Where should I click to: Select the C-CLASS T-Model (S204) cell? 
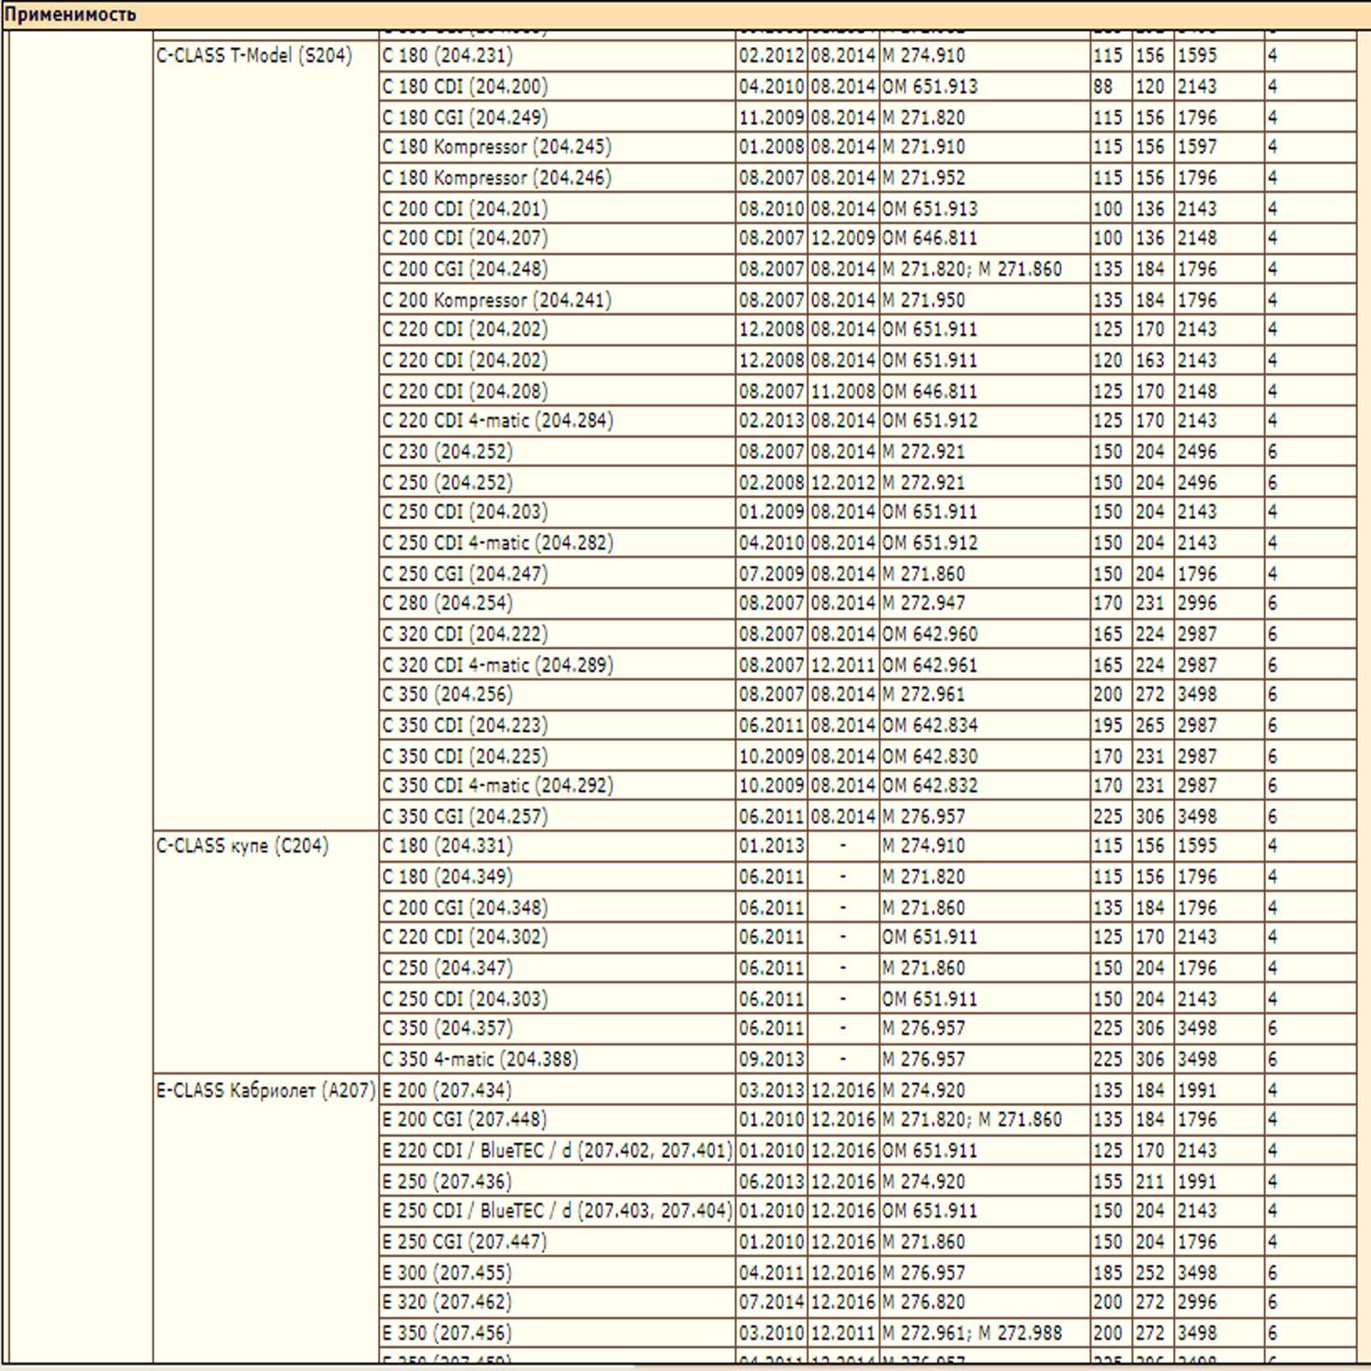[x=254, y=56]
